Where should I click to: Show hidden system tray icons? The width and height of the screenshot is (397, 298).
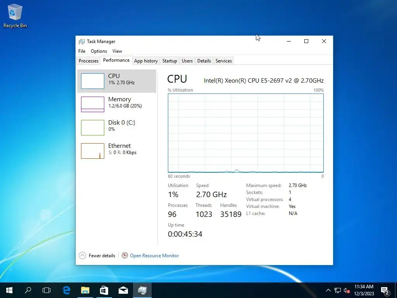pyautogui.click(x=328, y=290)
